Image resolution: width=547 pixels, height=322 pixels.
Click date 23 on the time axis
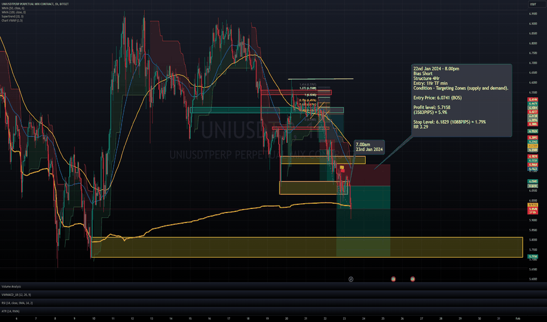coord(345,318)
